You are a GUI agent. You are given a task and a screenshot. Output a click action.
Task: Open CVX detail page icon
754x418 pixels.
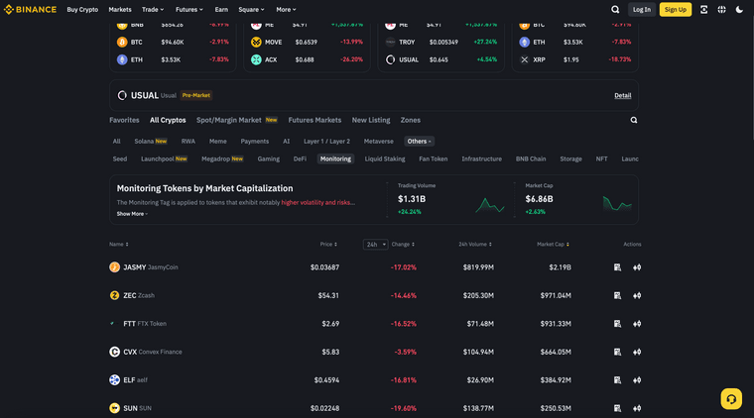pos(617,352)
